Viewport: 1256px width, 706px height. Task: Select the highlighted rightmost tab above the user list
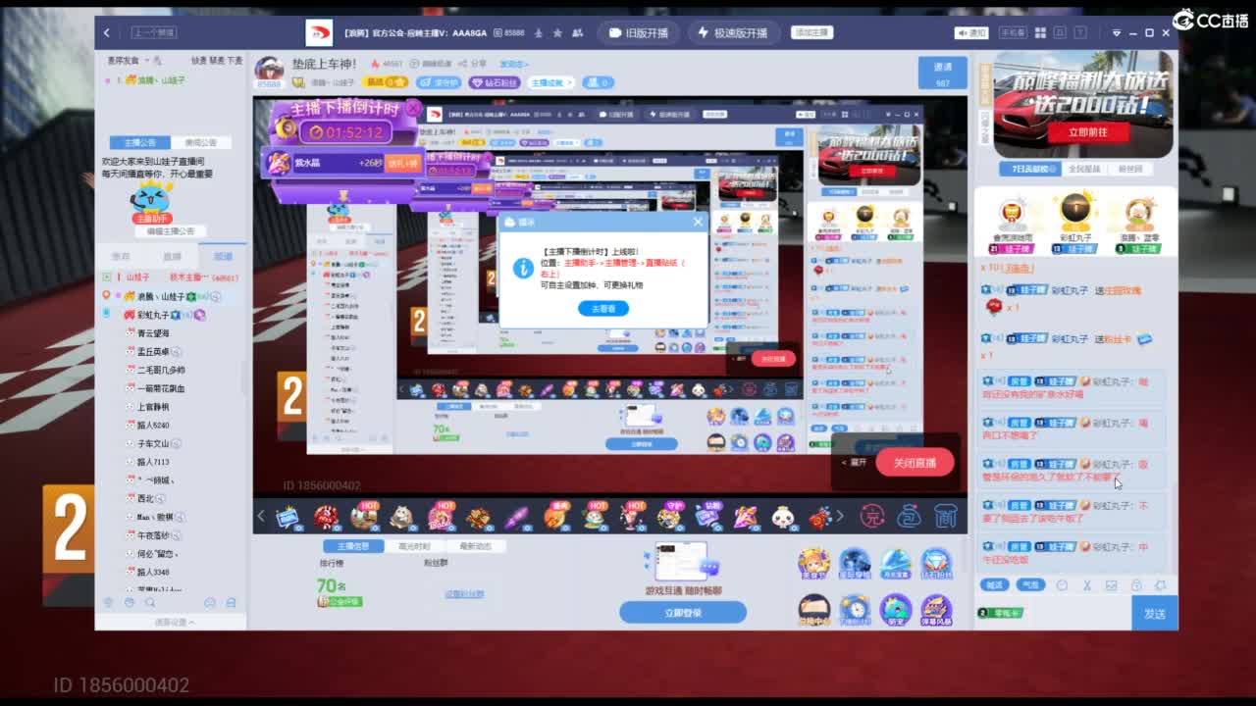223,256
